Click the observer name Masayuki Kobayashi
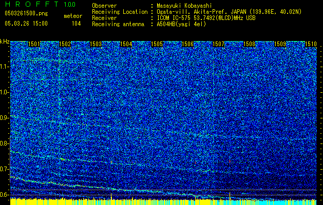The width and height of the screenshot is (323, 205). click(184, 6)
